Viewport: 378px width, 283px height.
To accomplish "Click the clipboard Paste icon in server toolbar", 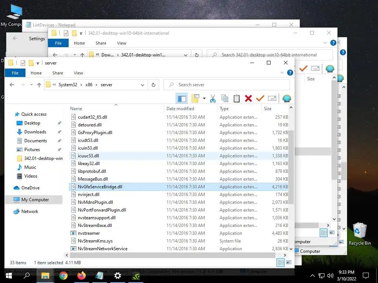I will (x=237, y=98).
